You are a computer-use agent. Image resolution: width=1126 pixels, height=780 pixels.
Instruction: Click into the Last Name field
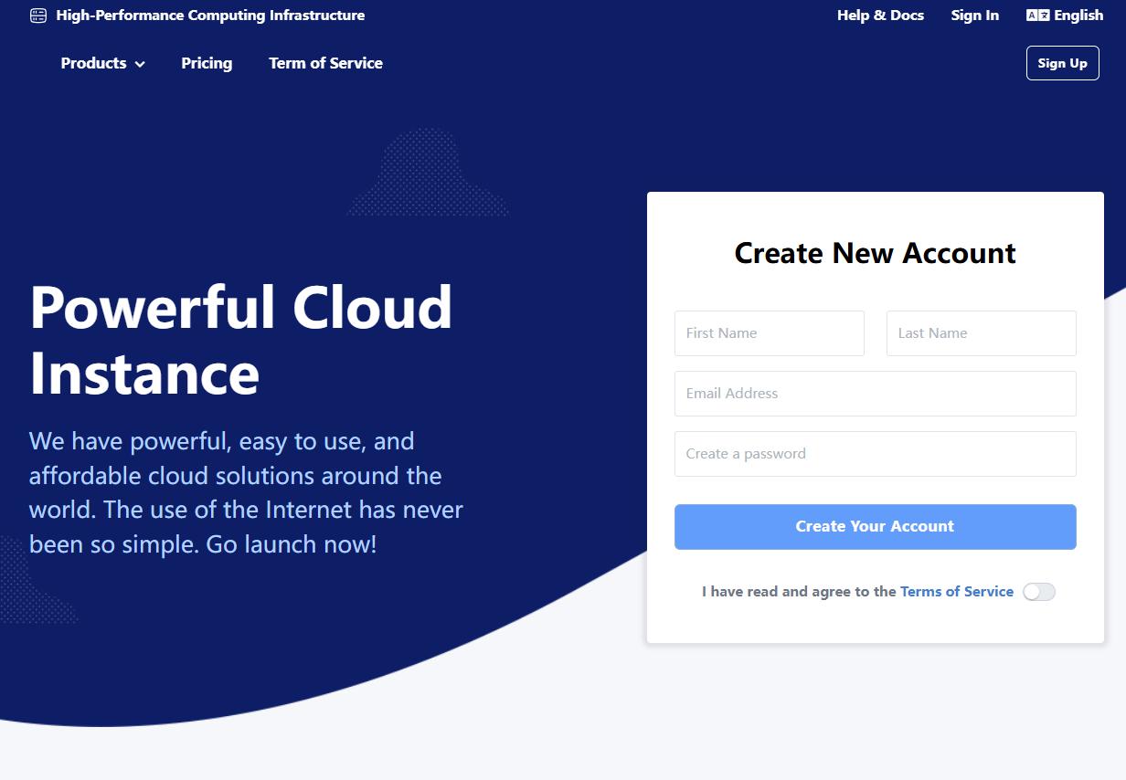(981, 333)
